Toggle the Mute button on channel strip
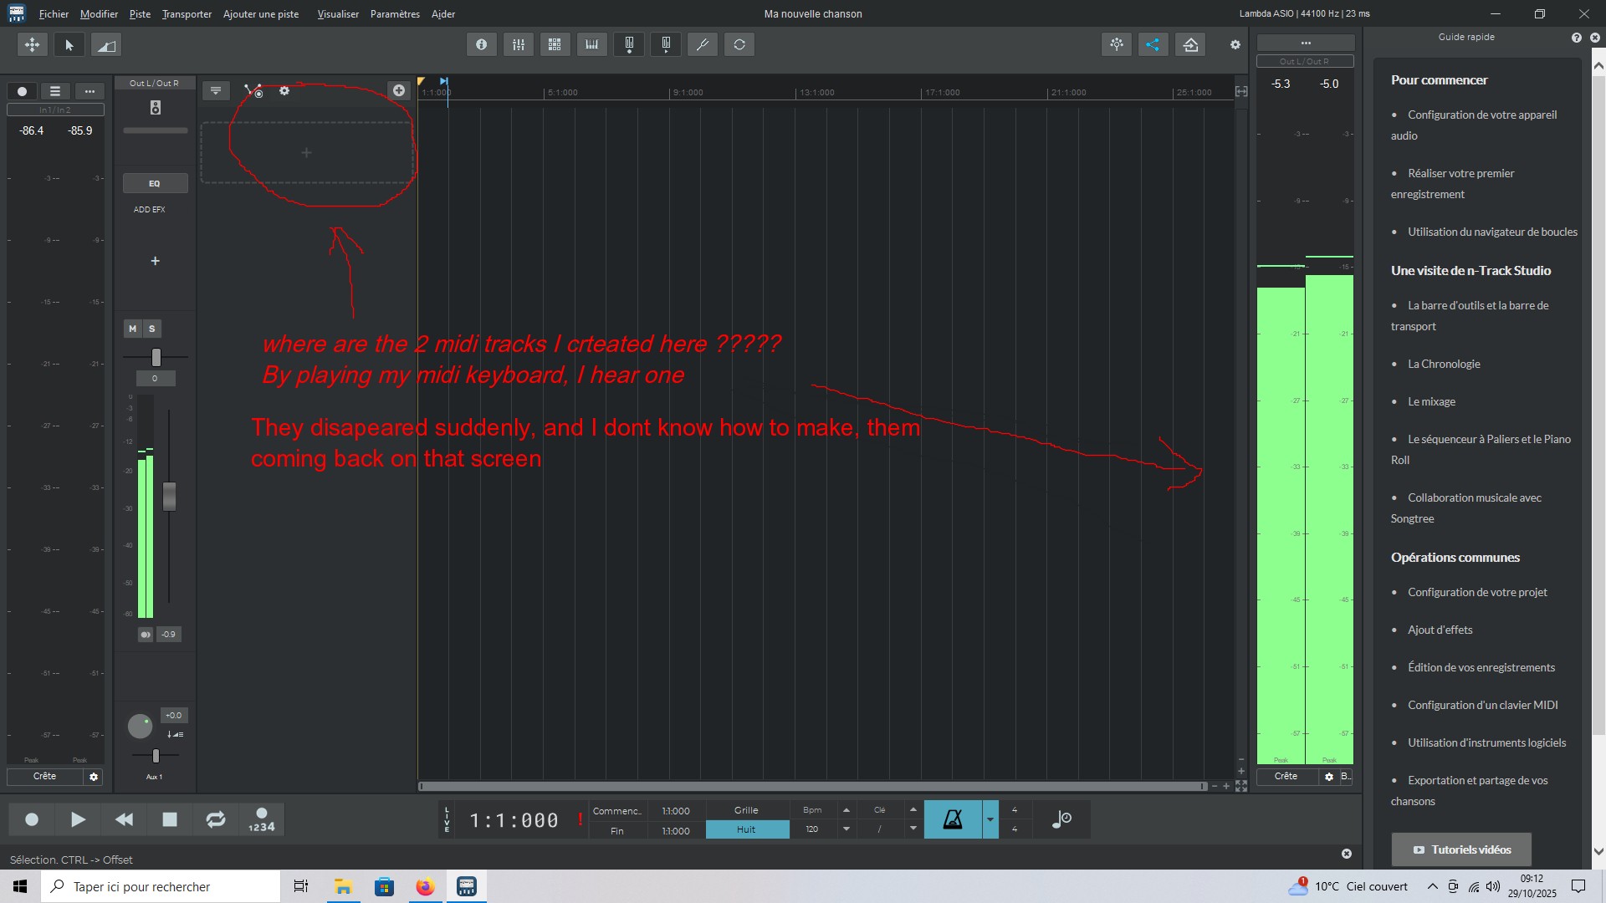 click(x=132, y=329)
